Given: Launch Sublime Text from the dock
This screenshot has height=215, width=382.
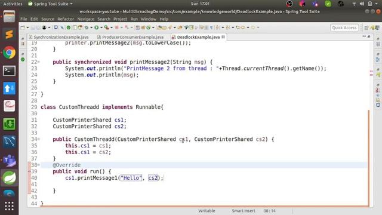Looking at the screenshot, I should pyautogui.click(x=10, y=35).
